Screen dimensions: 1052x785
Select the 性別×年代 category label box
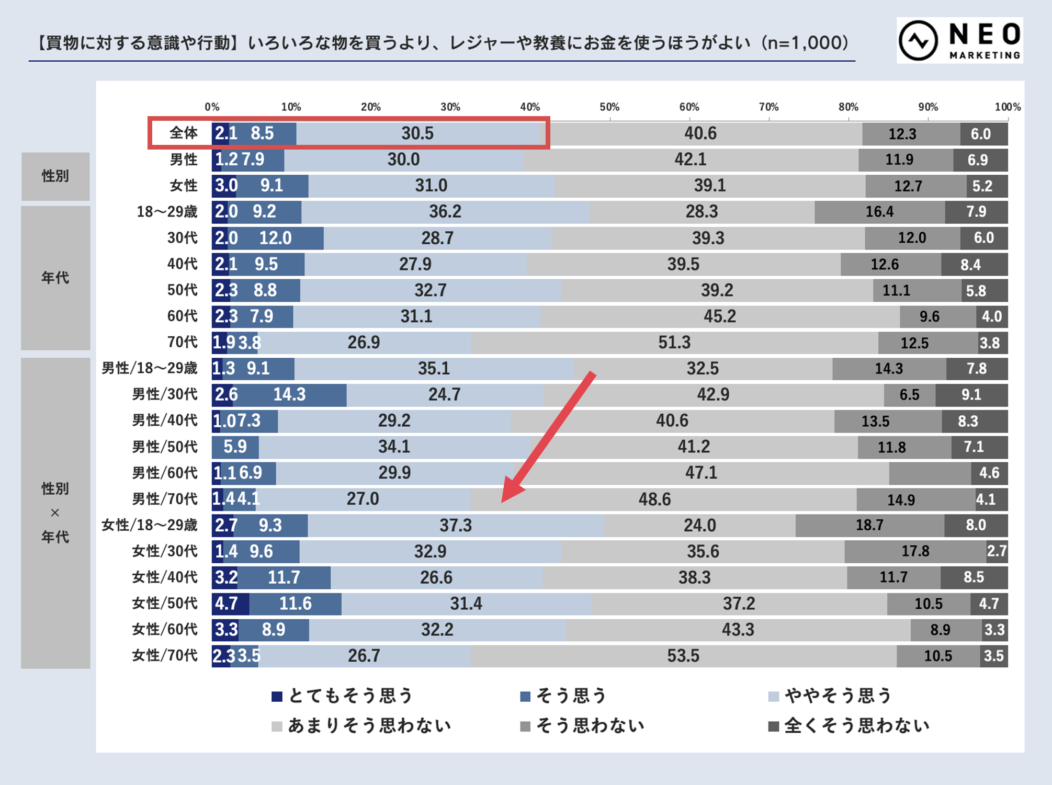[x=55, y=513]
